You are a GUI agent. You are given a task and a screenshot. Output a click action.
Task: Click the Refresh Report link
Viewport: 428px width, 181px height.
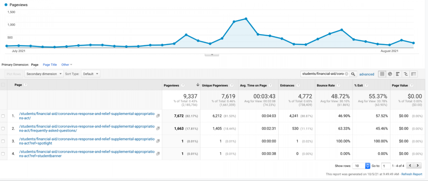[412, 174]
